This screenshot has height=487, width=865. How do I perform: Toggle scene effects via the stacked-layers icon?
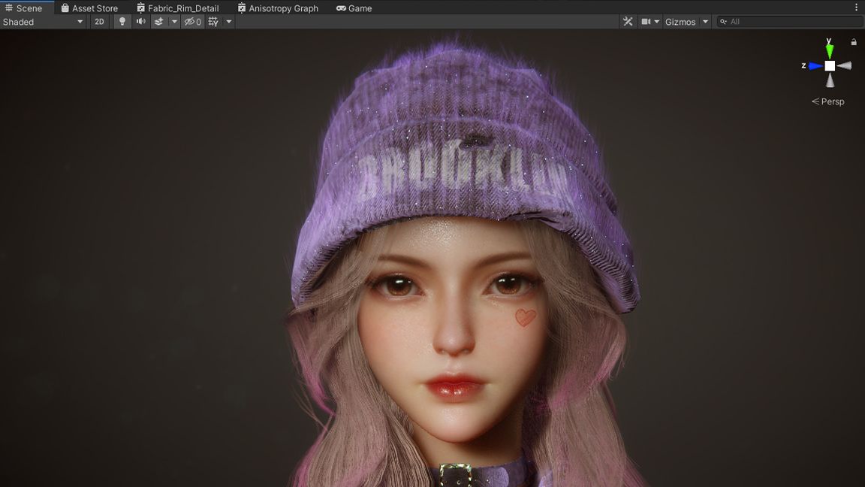pos(158,21)
